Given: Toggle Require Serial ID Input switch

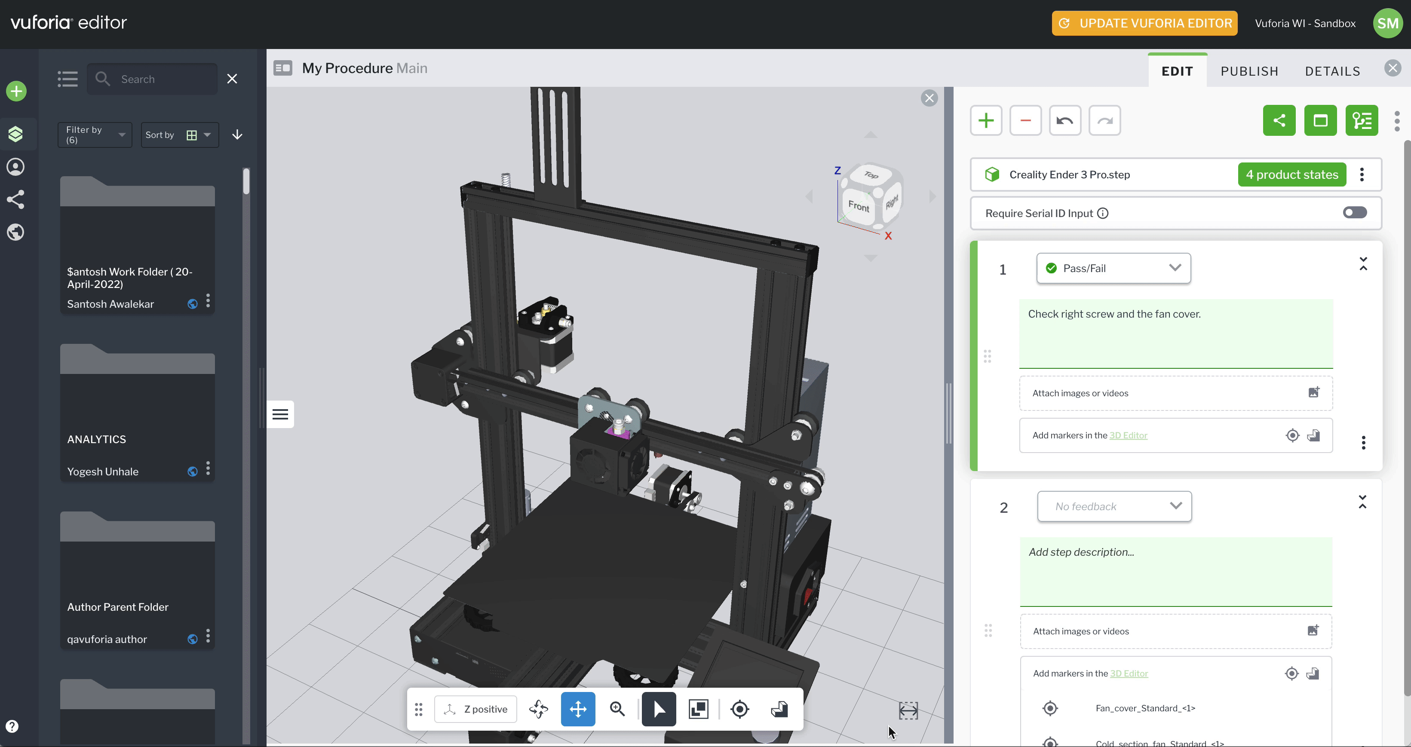Looking at the screenshot, I should coord(1355,212).
